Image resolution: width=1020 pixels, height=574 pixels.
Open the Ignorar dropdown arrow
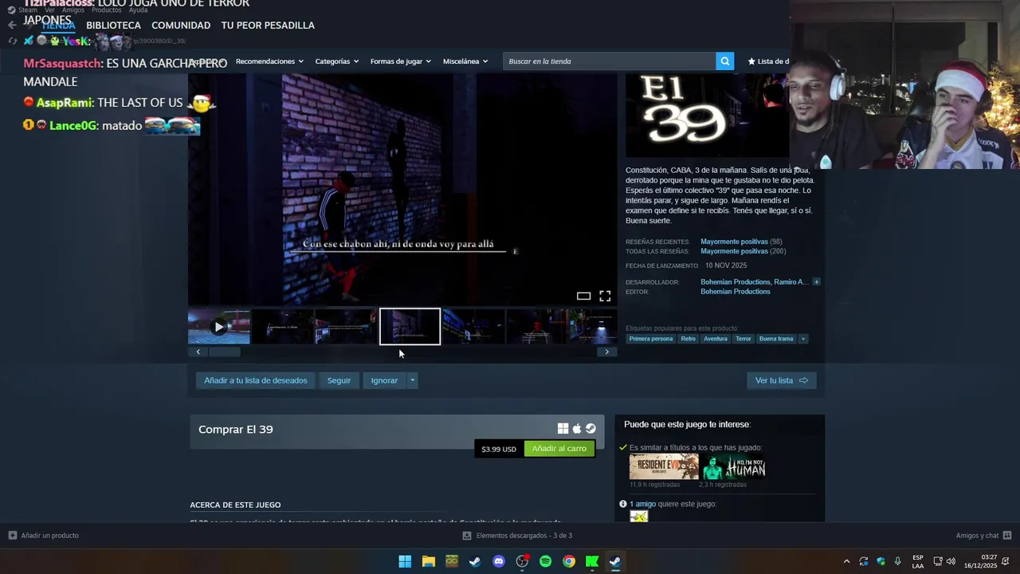point(412,380)
